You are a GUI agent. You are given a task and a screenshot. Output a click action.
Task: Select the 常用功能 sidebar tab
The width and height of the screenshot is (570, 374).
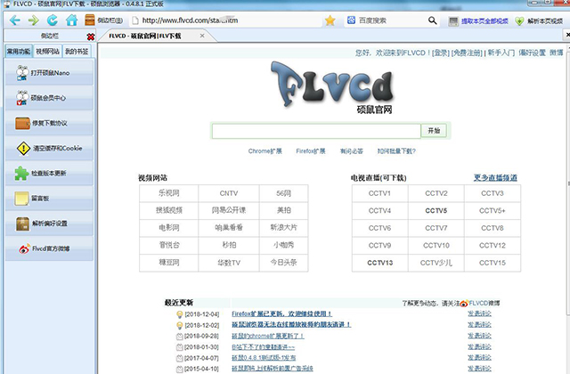(x=19, y=52)
